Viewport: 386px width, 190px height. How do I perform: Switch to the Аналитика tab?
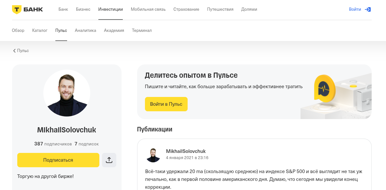point(85,30)
